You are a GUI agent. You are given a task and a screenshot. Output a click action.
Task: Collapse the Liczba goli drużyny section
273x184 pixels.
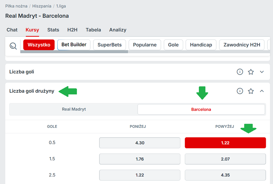click(x=262, y=91)
